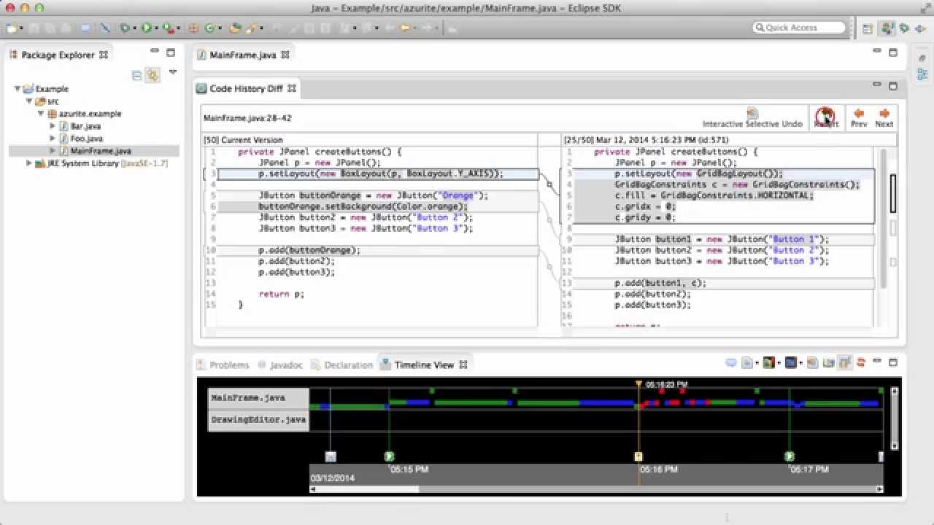Click the New Java Class green icon

point(210,28)
